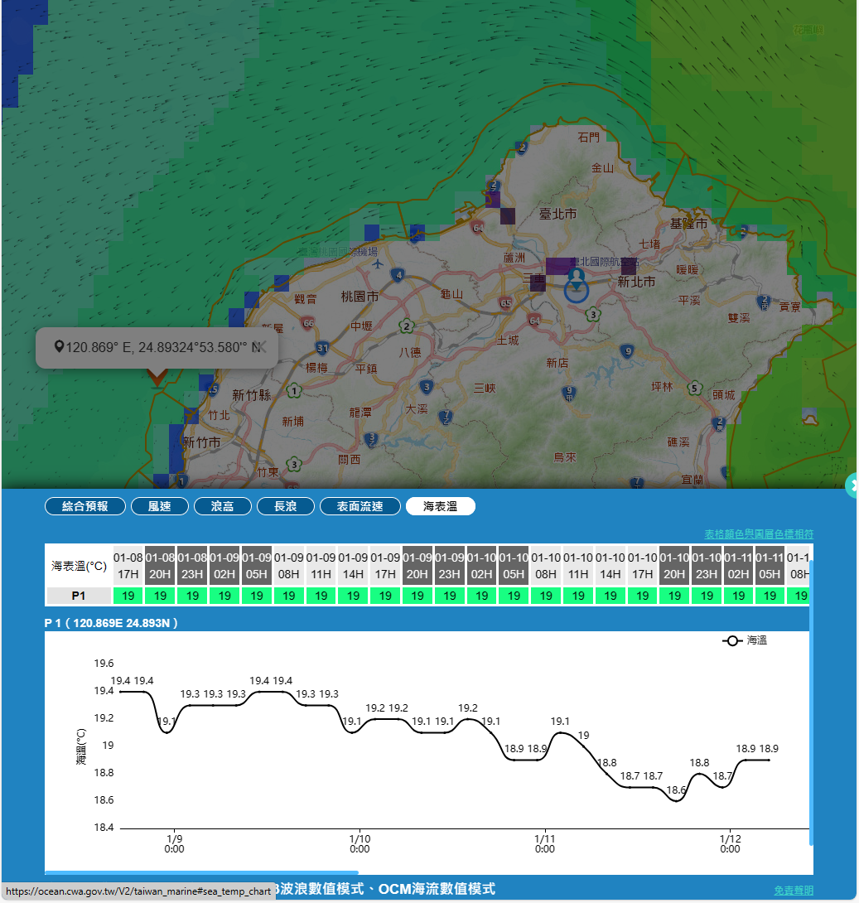Show the 長浪 forecast tab
This screenshot has width=859, height=903.
point(285,506)
